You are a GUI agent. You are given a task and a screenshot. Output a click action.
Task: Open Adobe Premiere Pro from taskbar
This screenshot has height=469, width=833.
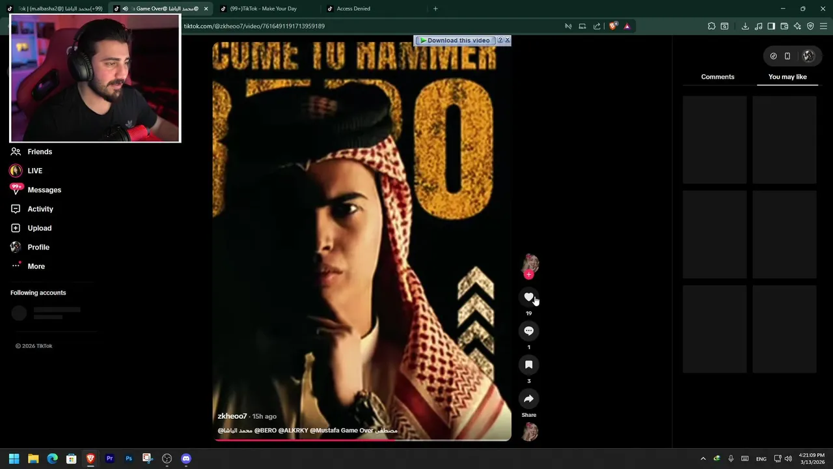(109, 459)
